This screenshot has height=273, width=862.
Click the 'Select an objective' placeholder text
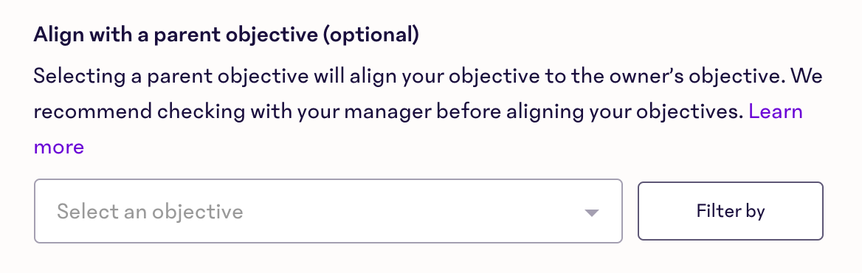point(150,212)
